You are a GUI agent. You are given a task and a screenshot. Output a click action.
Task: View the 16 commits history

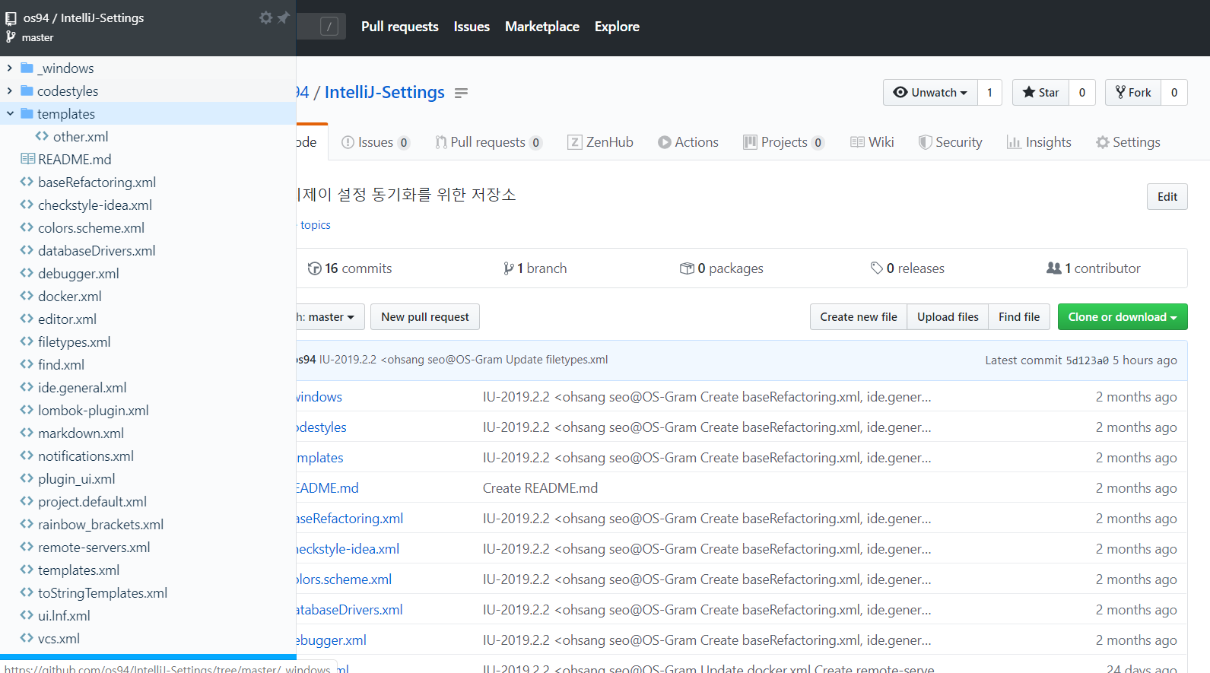click(x=350, y=268)
